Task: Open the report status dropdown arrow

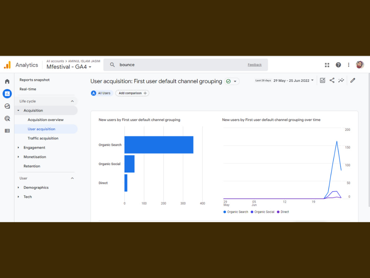Action: pyautogui.click(x=235, y=81)
